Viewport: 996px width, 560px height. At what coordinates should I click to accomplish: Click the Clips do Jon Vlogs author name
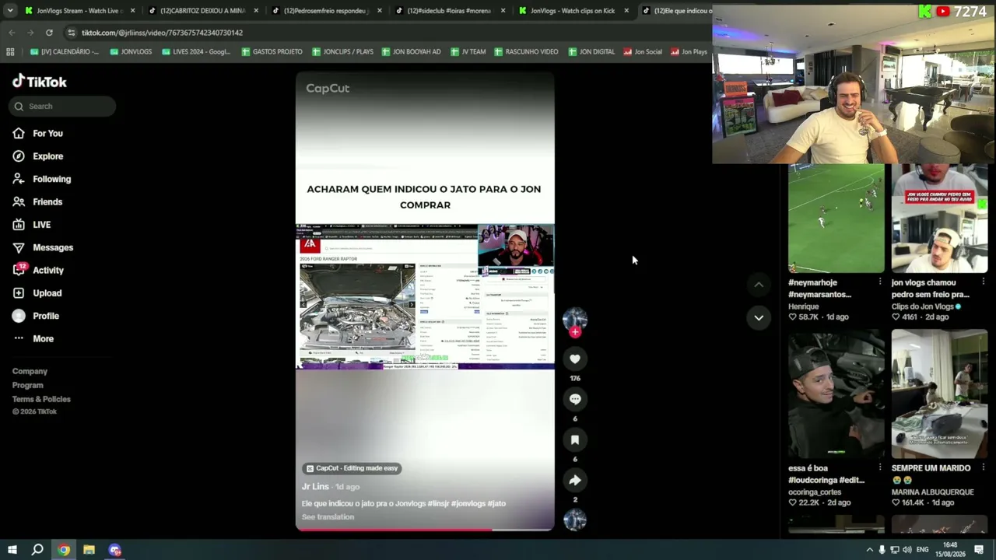tap(923, 306)
